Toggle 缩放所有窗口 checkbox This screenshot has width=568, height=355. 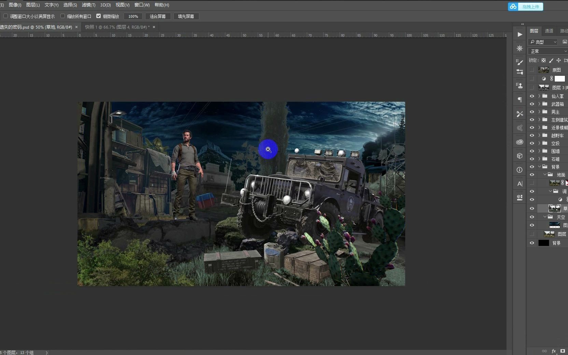pyautogui.click(x=62, y=16)
